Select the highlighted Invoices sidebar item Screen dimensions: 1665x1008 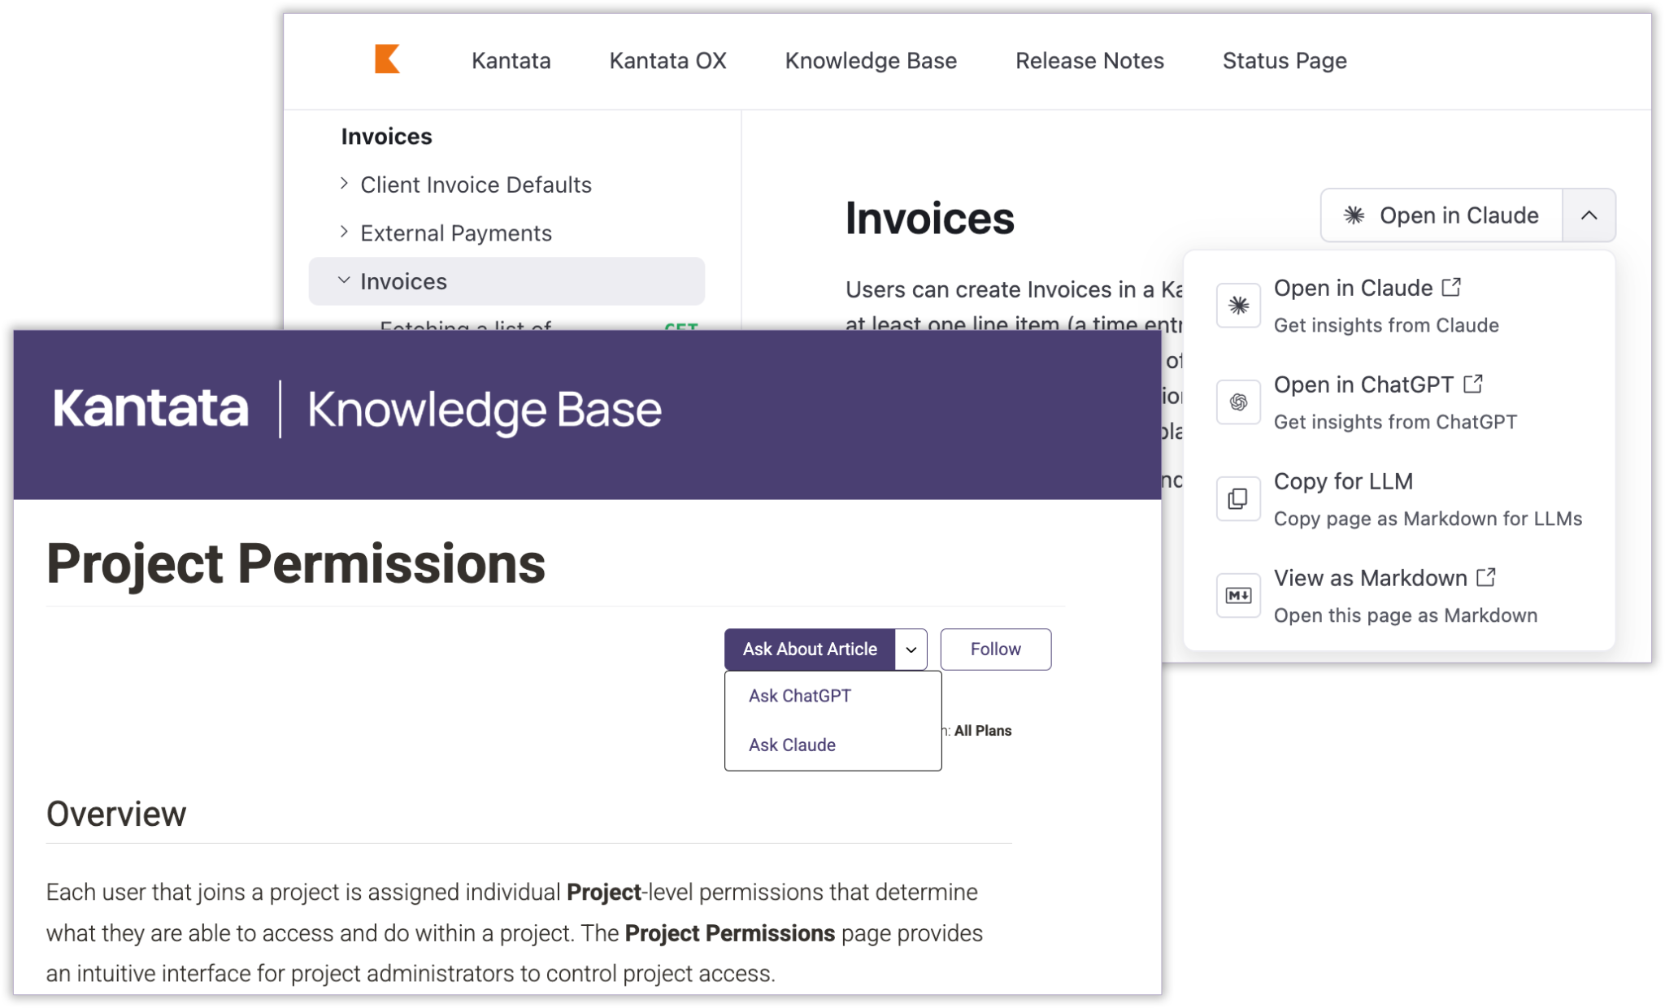(506, 281)
